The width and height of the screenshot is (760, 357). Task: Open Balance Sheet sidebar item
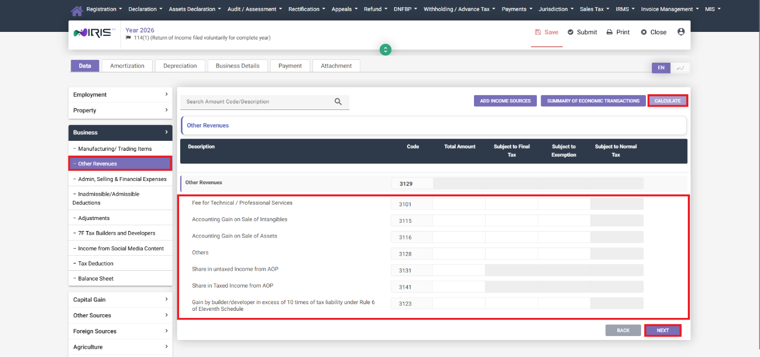click(120, 279)
